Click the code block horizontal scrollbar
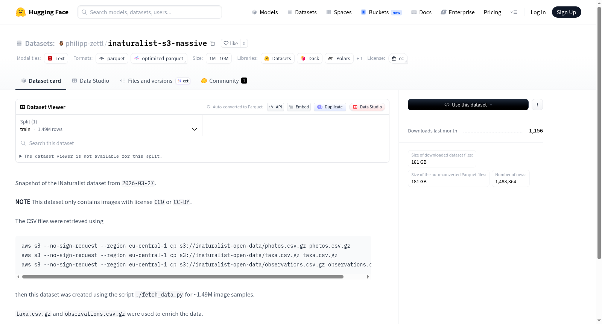The width and height of the screenshot is (602, 324). tap(183, 277)
